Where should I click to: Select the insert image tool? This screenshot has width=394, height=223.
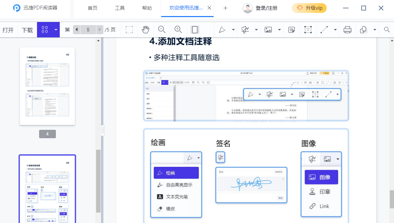point(268,30)
